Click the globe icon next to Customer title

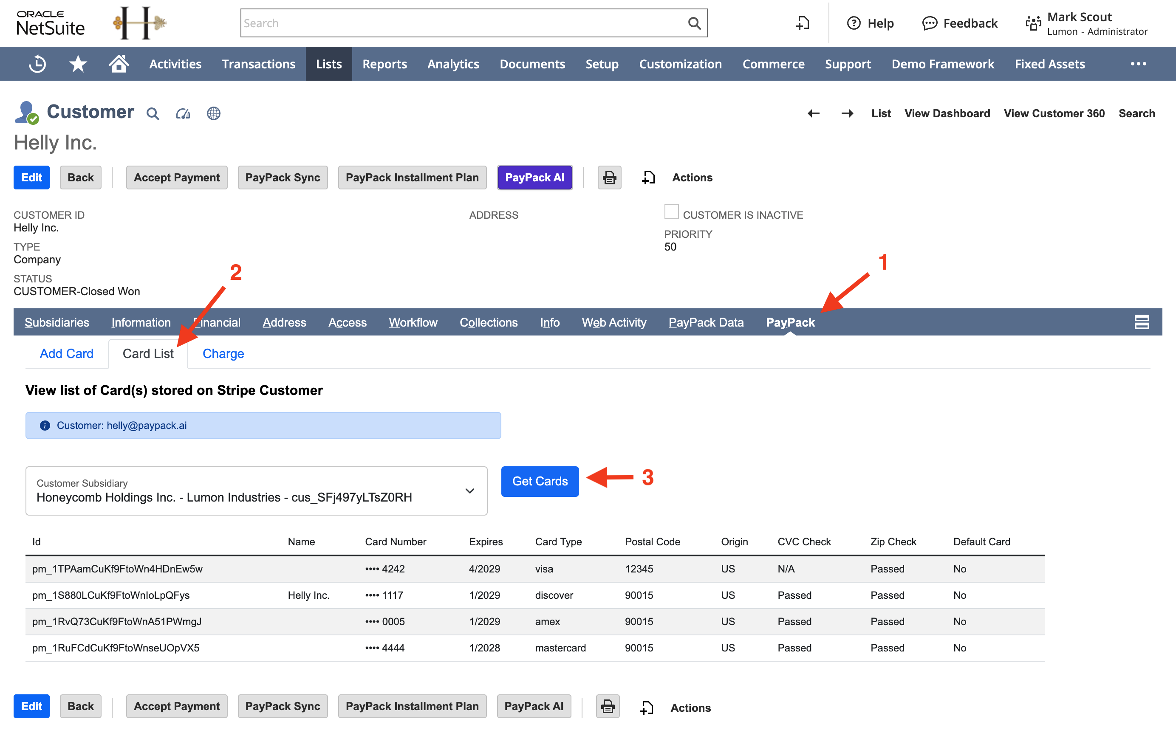[213, 113]
